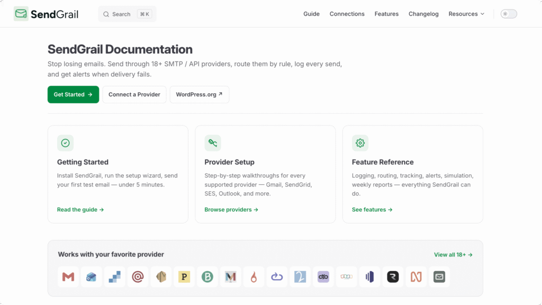
Task: Open the gray envelope SMTP icon
Action: tap(439, 276)
